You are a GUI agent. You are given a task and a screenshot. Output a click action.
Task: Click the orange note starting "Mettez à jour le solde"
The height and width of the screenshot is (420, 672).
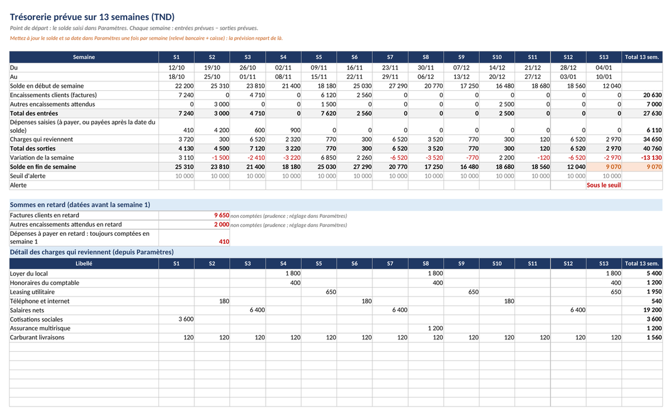[x=146, y=38]
